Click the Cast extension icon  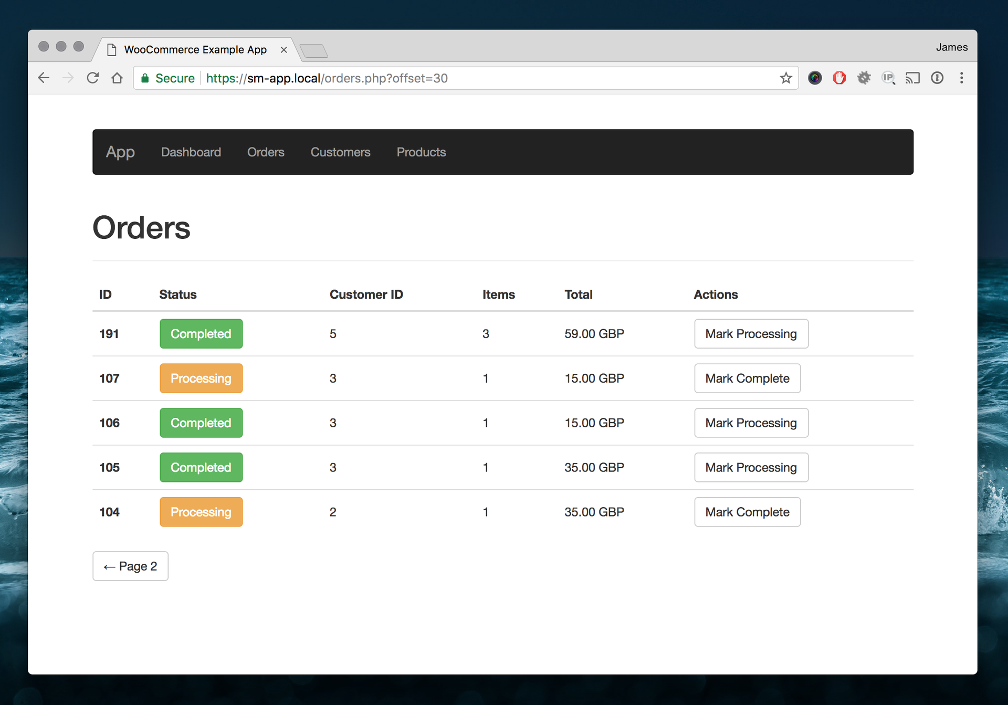tap(913, 78)
